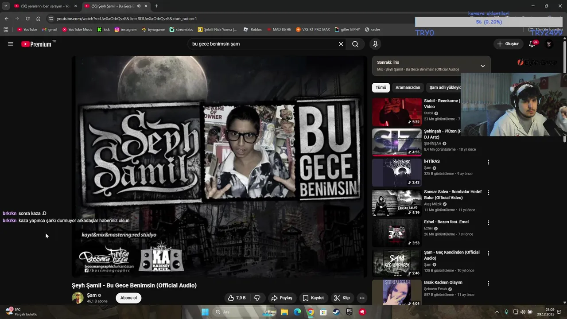
Task: Open the gifler GIPHY bookmark
Action: point(347,29)
